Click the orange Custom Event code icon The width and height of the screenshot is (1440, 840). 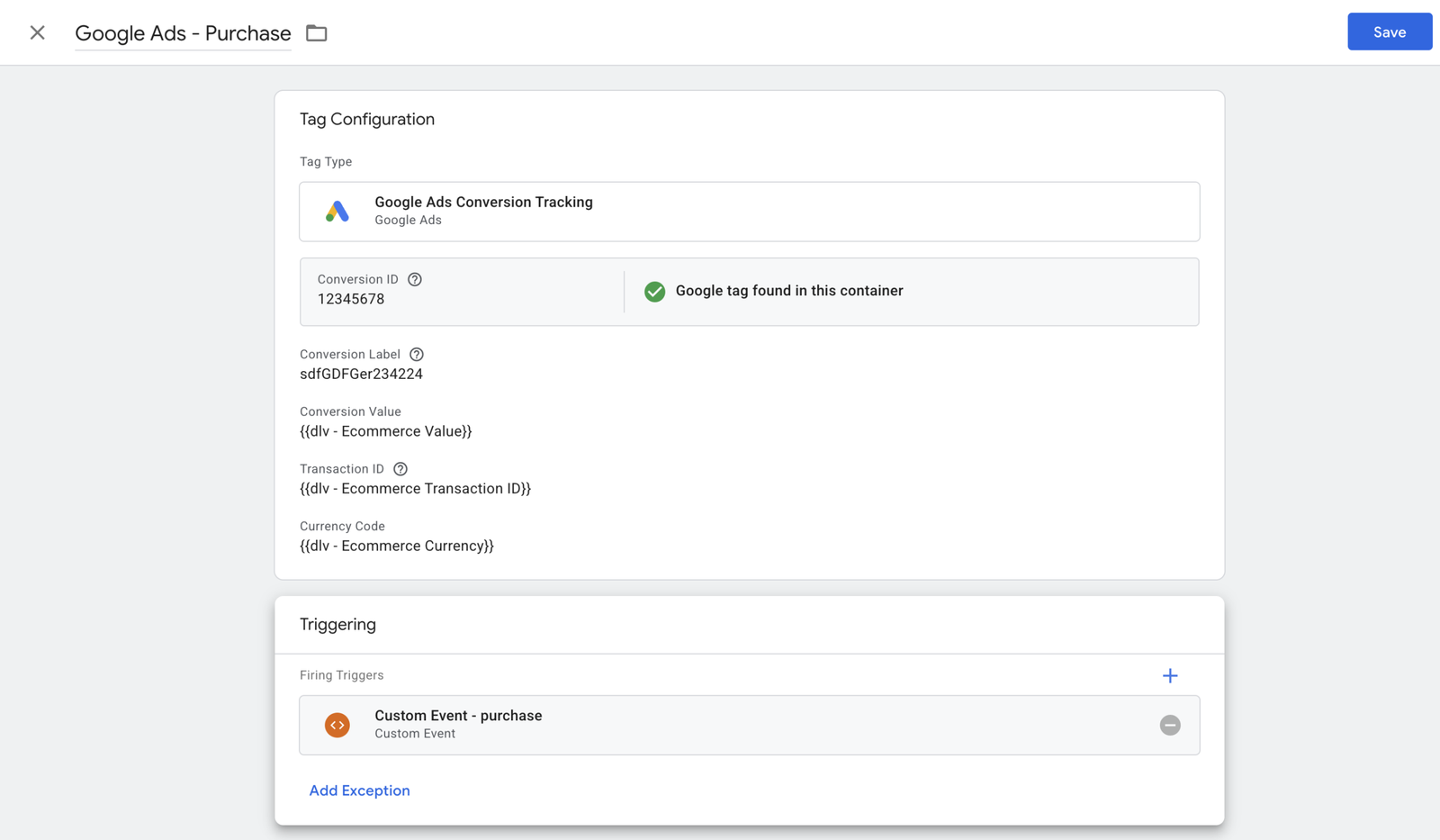[x=337, y=725]
